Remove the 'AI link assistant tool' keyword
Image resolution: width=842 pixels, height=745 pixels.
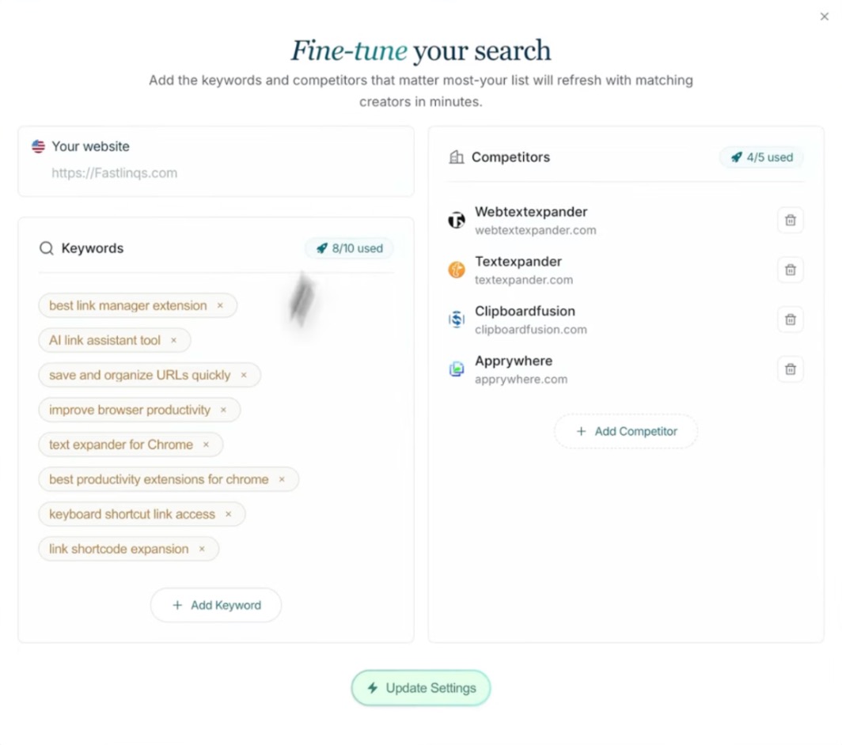(x=174, y=341)
